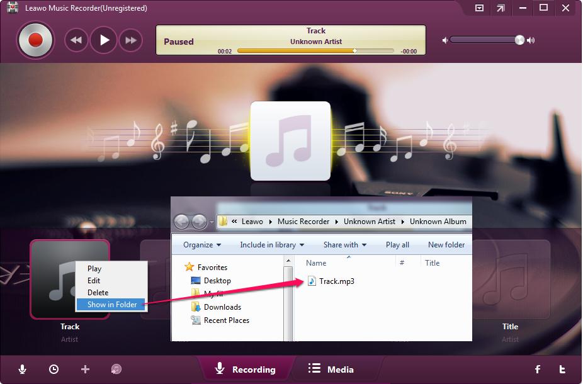583x384 pixels.
Task: Click the Paused status label
Action: pyautogui.click(x=179, y=42)
